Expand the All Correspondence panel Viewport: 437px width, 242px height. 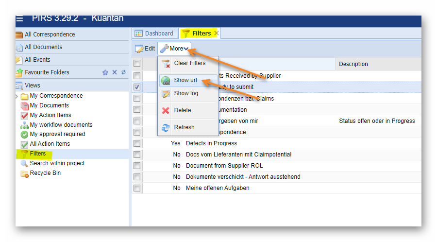point(50,35)
